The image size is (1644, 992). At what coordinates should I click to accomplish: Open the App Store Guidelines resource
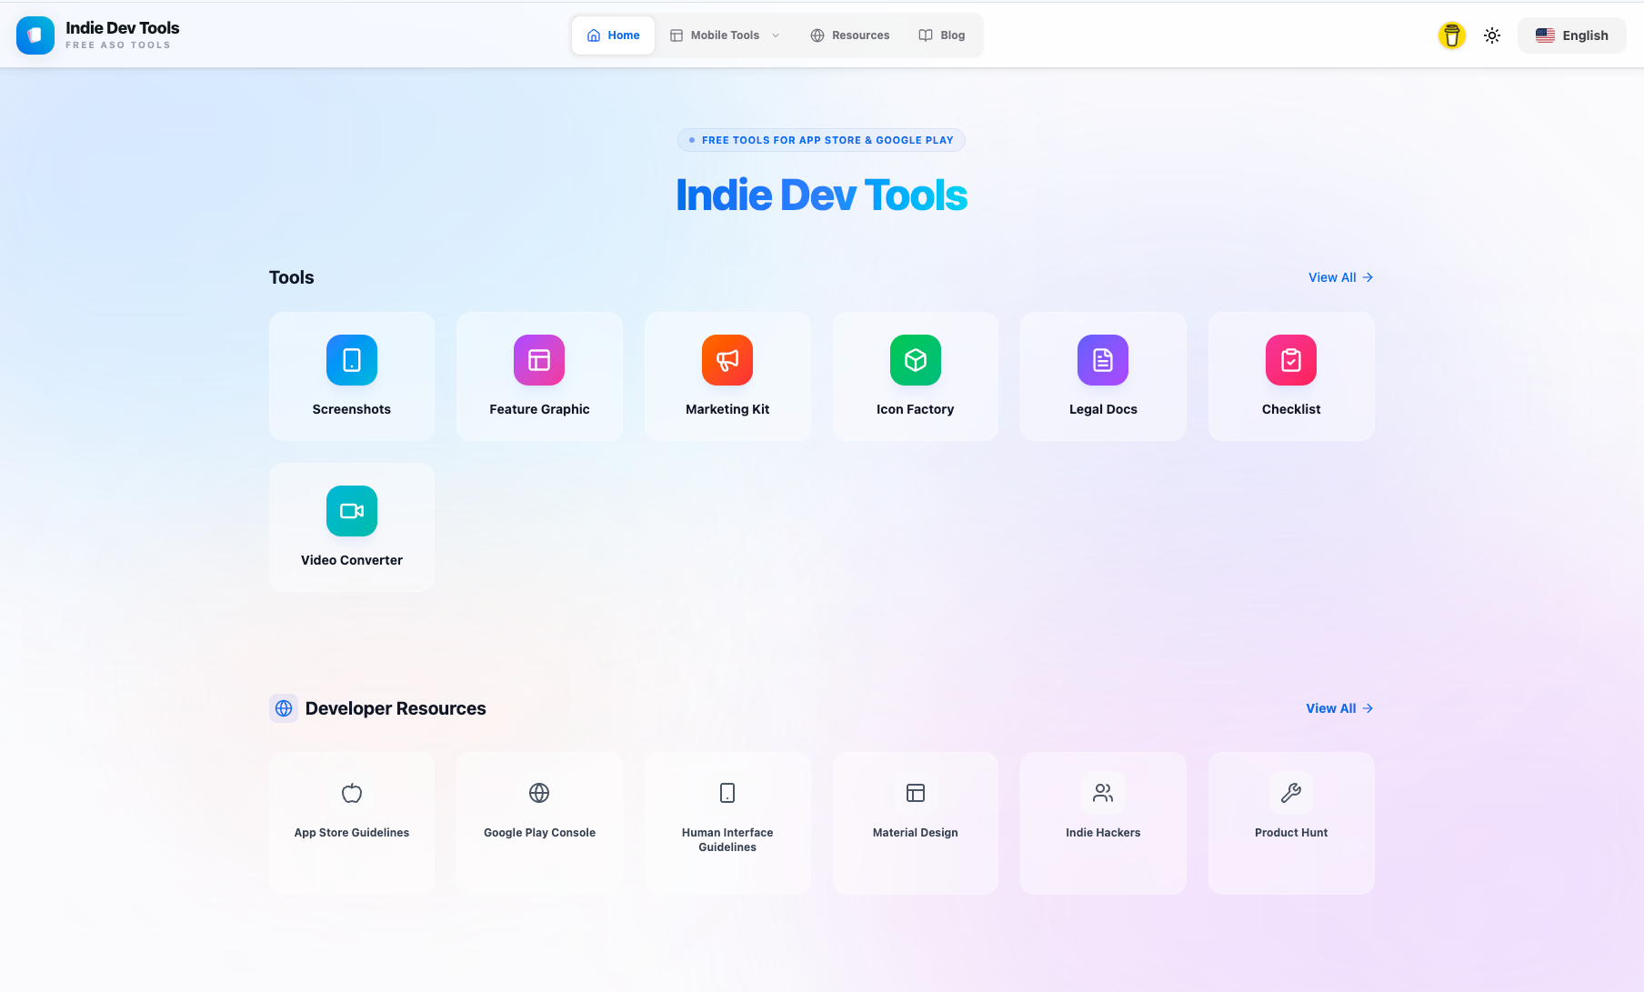click(x=351, y=823)
